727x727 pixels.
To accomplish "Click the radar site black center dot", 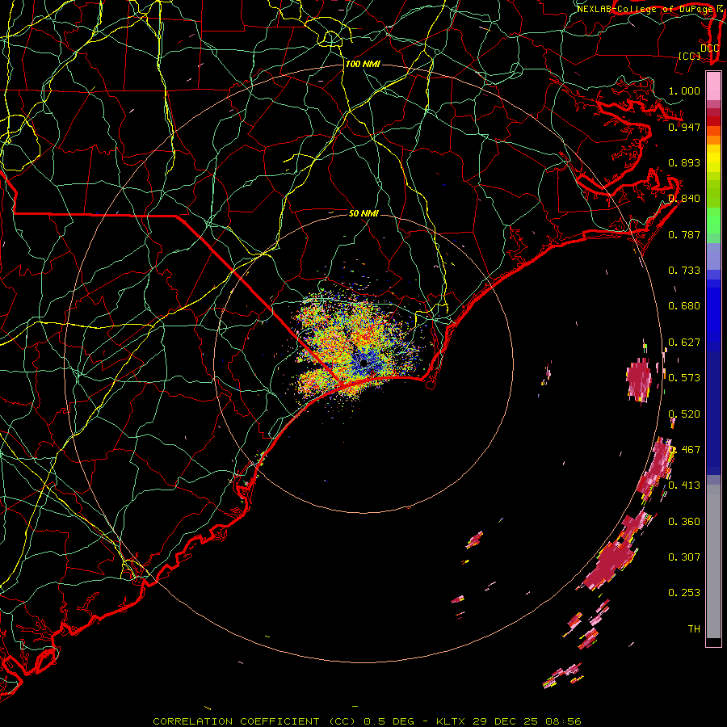I will (364, 363).
